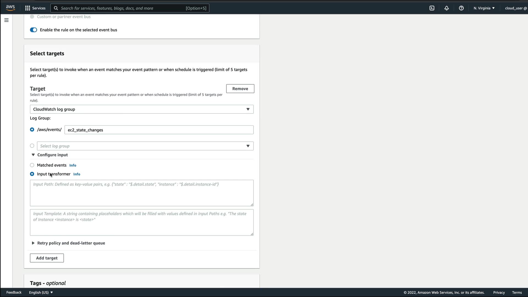The height and width of the screenshot is (297, 528).
Task: Open the CloudWatch log group target dropdown
Action: pyautogui.click(x=141, y=109)
